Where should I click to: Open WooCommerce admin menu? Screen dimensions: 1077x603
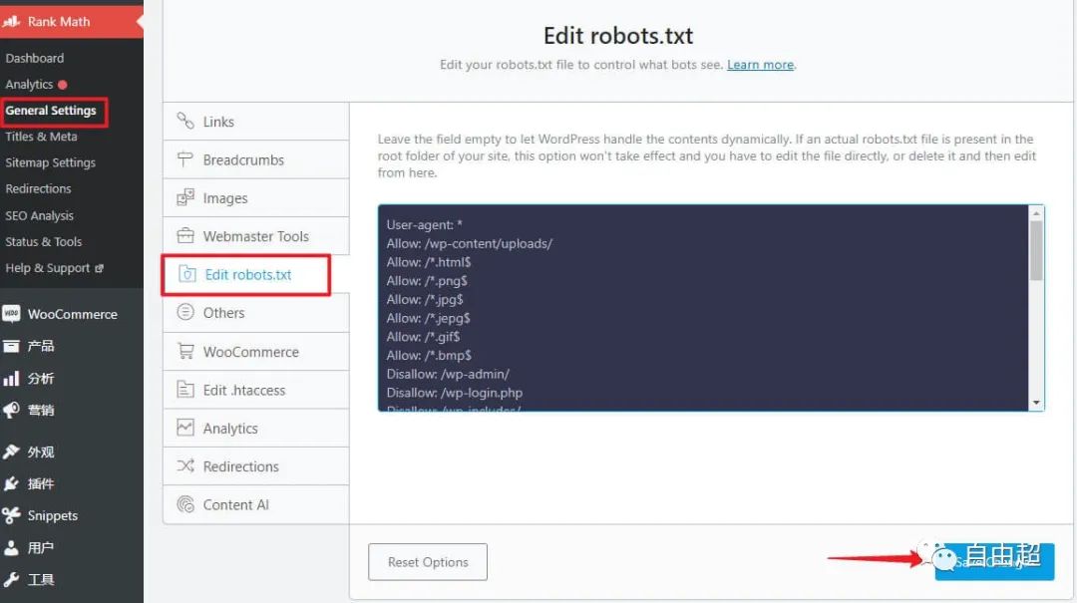(x=72, y=314)
